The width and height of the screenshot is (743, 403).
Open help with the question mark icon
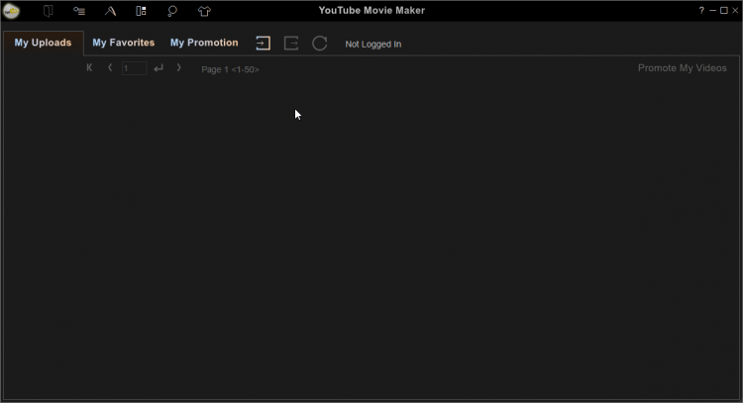click(701, 11)
